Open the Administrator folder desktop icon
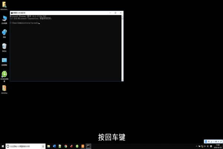 pyautogui.click(x=4, y=4)
